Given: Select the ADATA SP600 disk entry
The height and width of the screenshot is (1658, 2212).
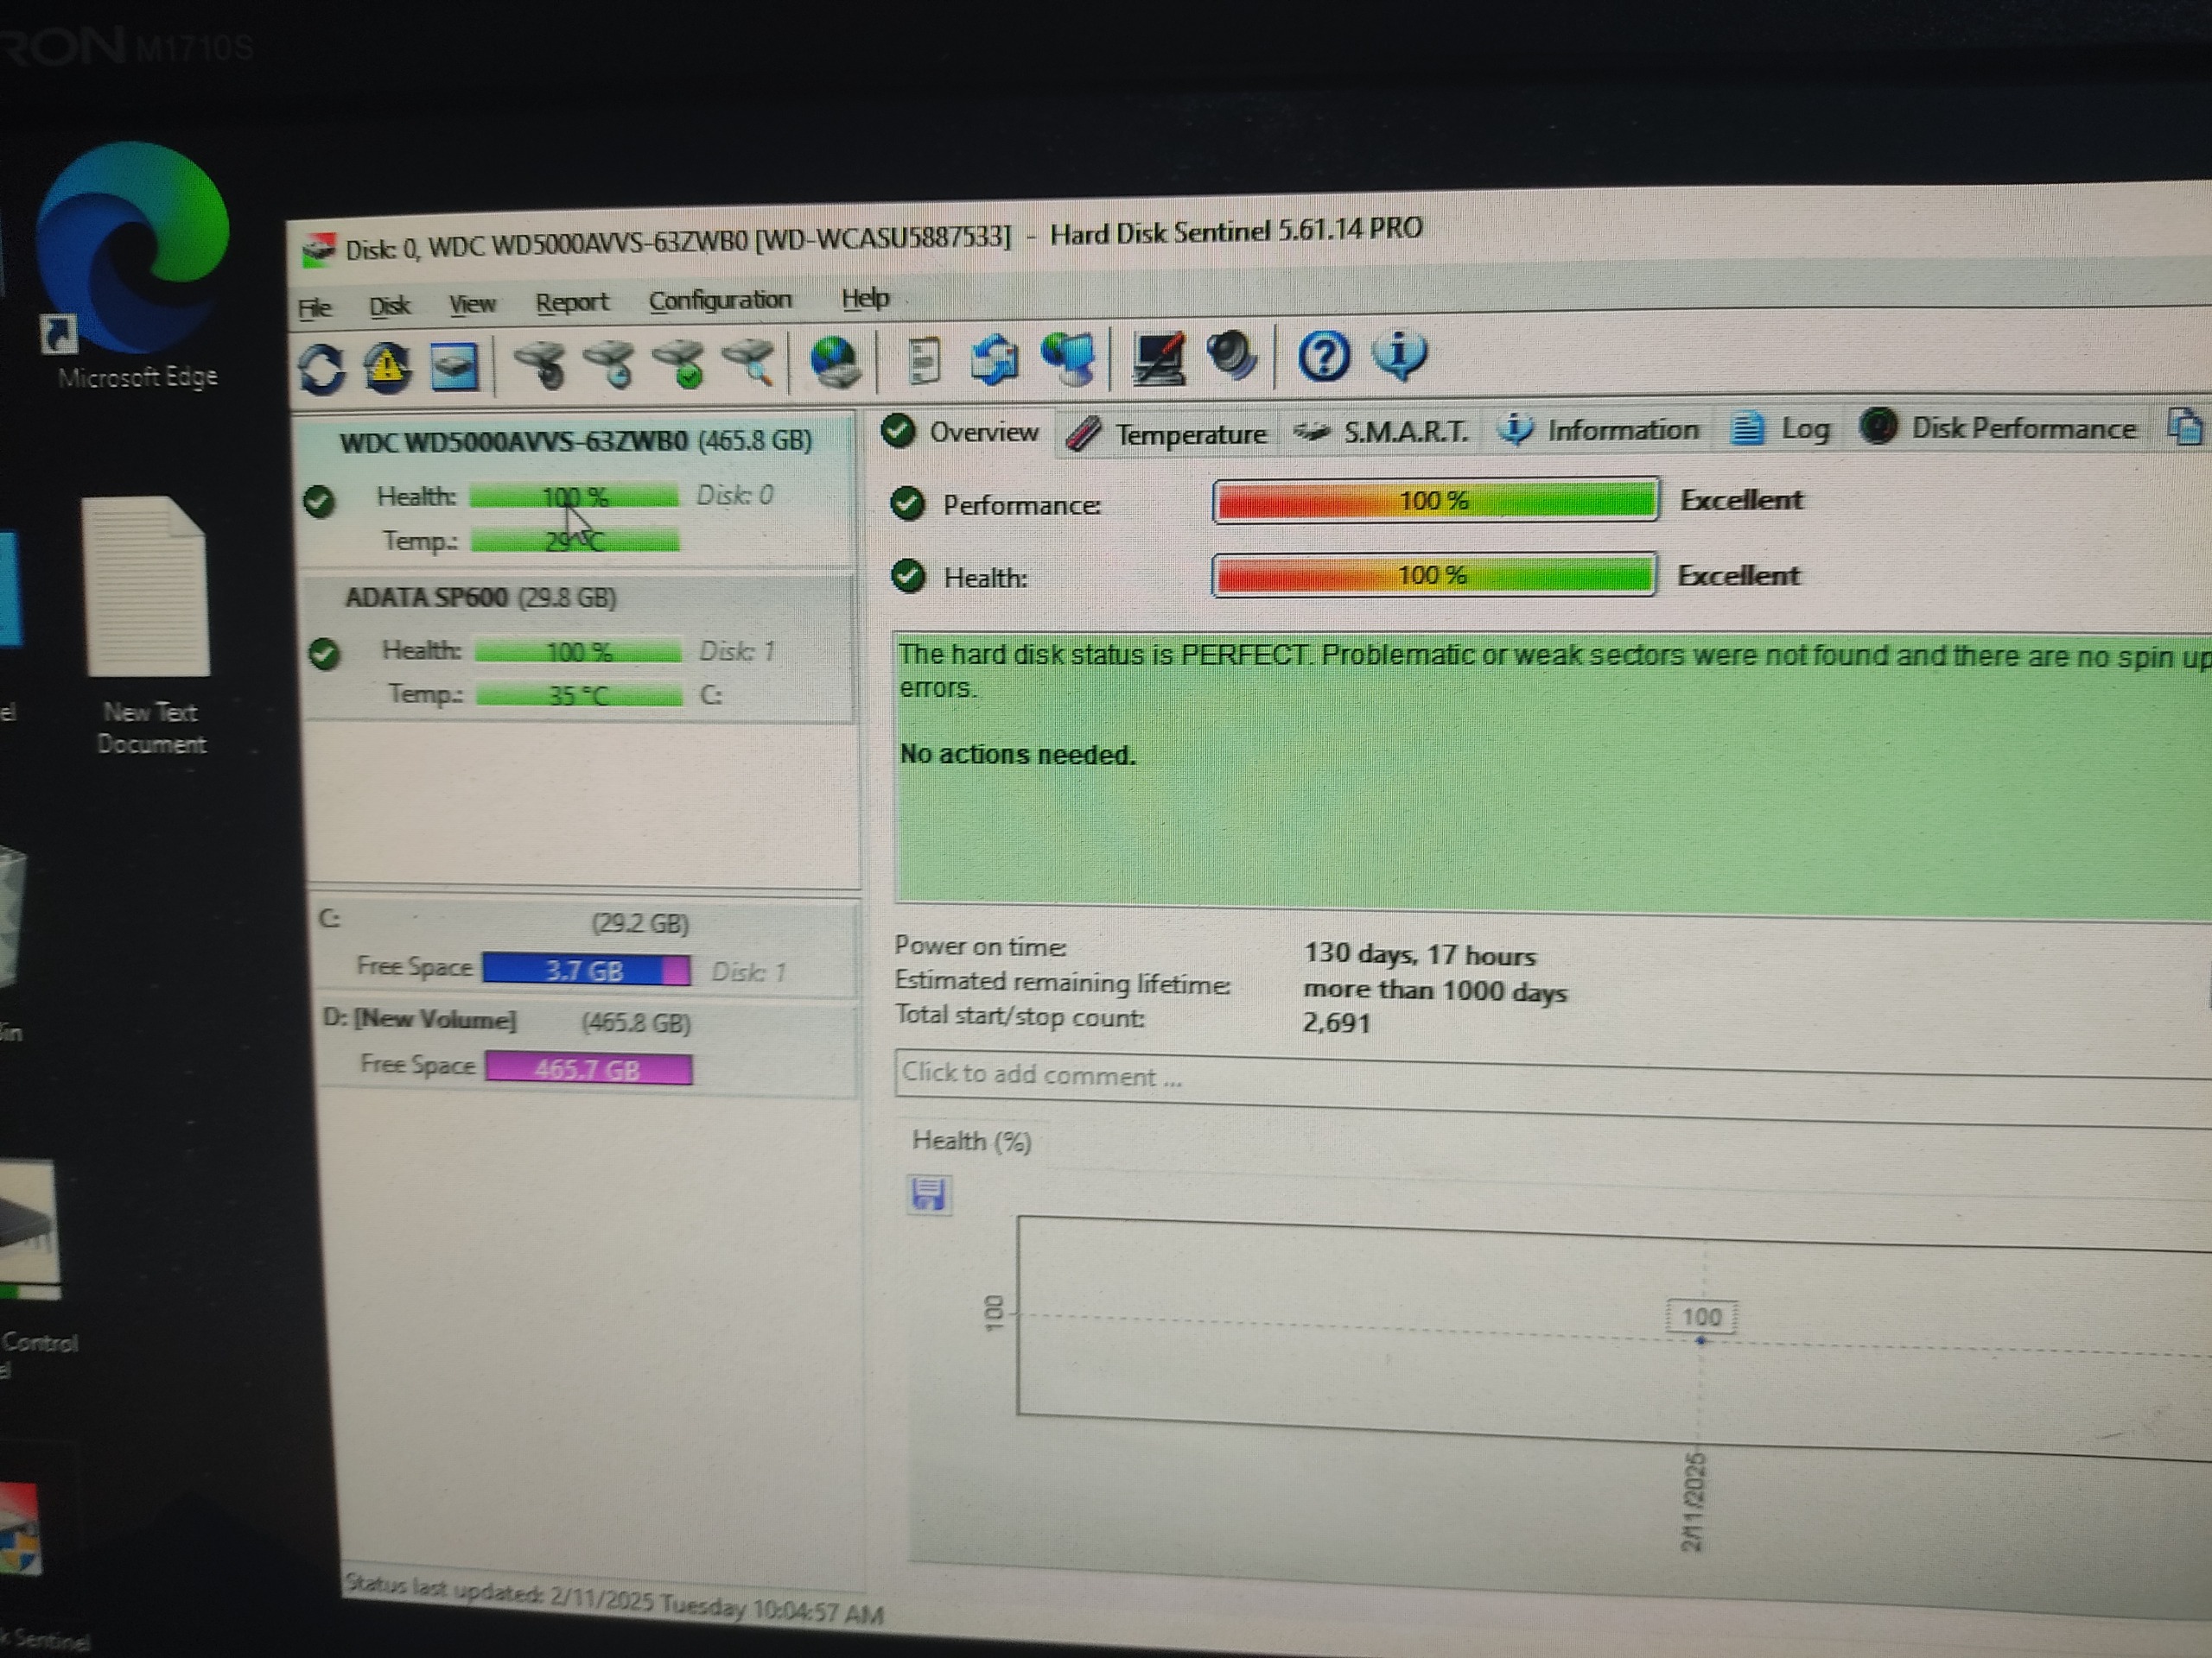Looking at the screenshot, I should 580,648.
